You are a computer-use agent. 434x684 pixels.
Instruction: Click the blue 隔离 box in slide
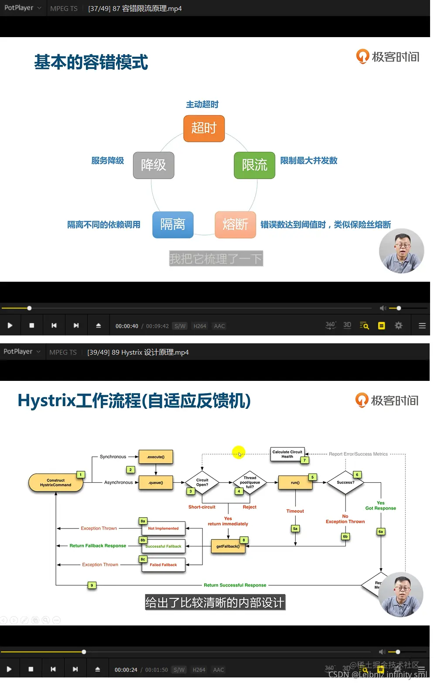coord(173,225)
